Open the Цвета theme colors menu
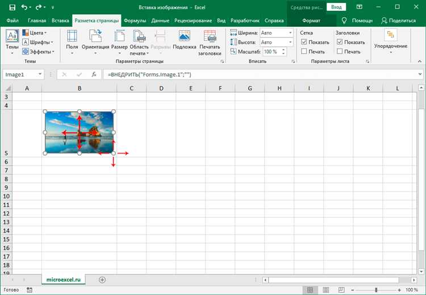This screenshot has height=295, width=426. click(35, 32)
